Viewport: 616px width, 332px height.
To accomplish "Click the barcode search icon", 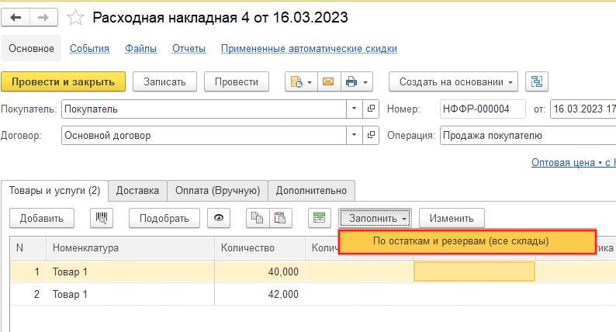I will pyautogui.click(x=102, y=218).
